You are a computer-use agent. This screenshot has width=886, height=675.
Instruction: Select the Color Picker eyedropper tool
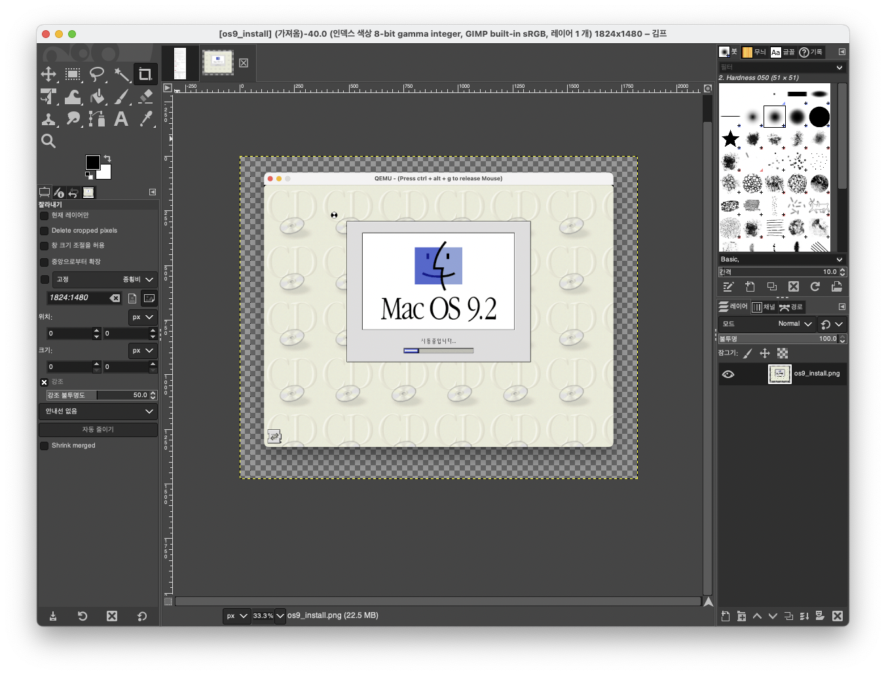(145, 119)
